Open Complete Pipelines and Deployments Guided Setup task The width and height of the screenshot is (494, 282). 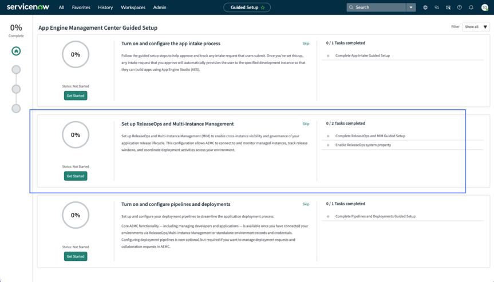376,216
